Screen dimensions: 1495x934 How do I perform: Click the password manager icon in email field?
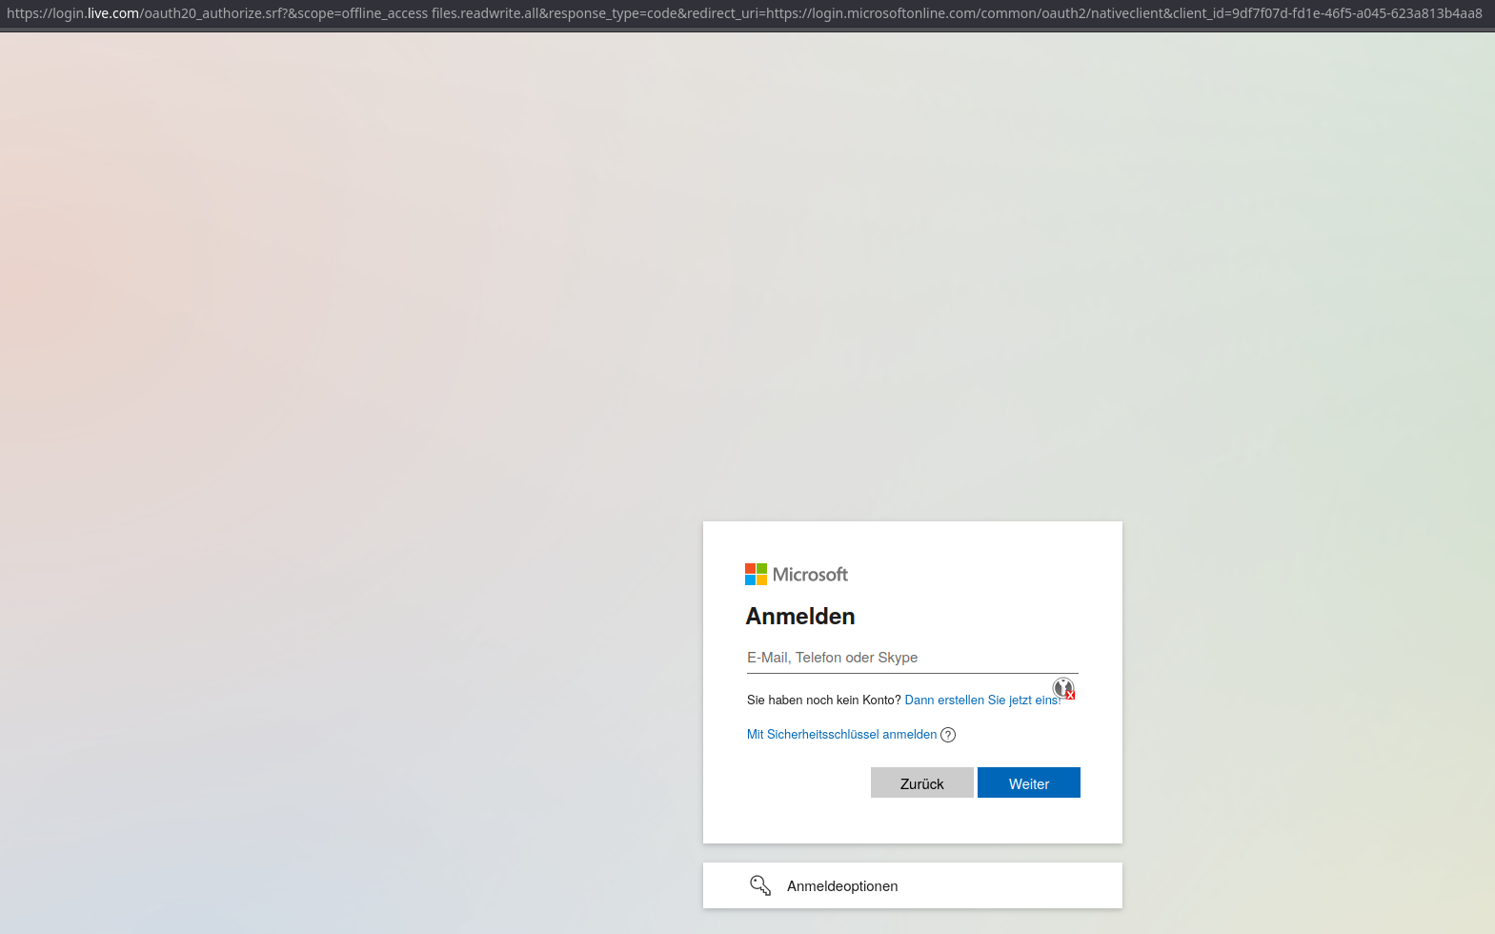click(x=1063, y=688)
